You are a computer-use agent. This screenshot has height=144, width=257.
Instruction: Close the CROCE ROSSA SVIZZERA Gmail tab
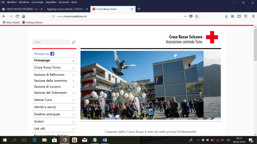click(41, 9)
